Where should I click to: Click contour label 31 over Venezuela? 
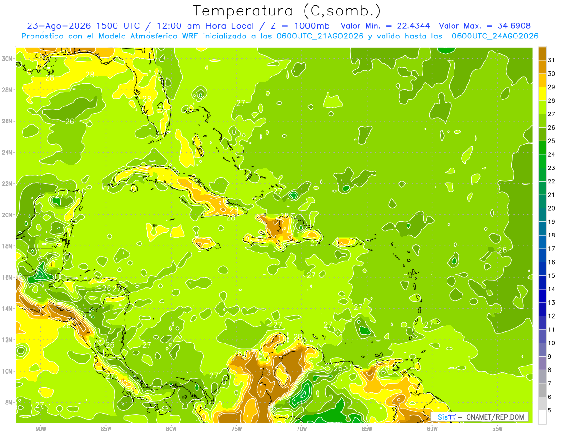(270, 373)
